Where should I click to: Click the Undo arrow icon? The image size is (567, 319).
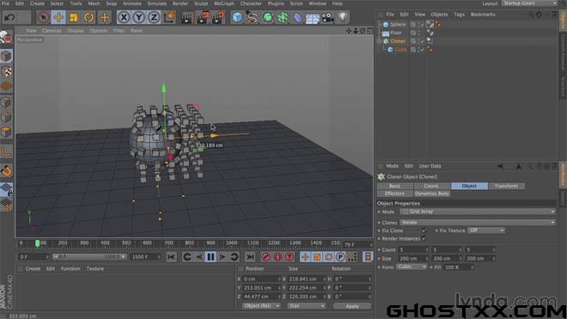pos(9,17)
